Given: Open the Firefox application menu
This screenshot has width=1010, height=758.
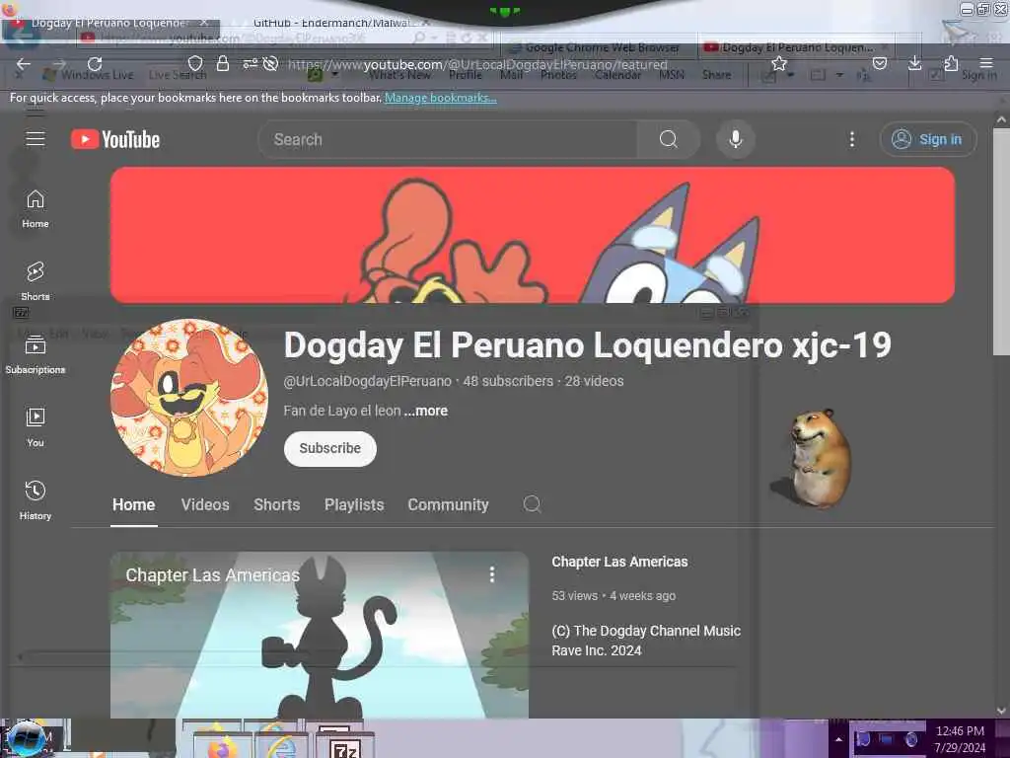Looking at the screenshot, I should [985, 63].
